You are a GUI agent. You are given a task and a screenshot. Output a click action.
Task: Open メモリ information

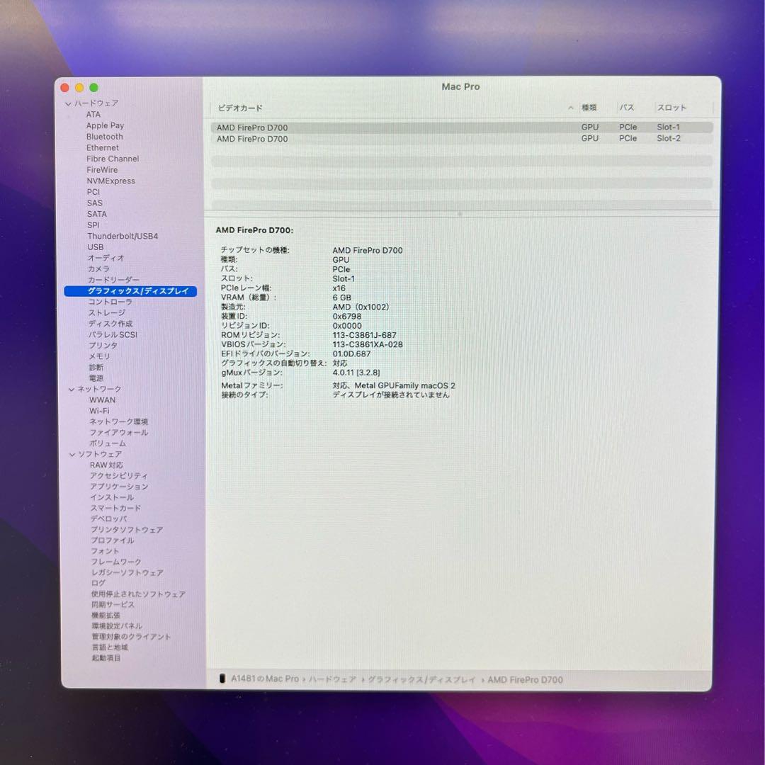pyautogui.click(x=100, y=356)
